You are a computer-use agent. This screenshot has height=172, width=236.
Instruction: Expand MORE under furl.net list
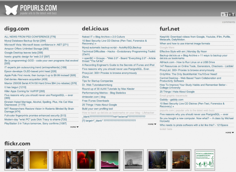(x=230, y=133)
